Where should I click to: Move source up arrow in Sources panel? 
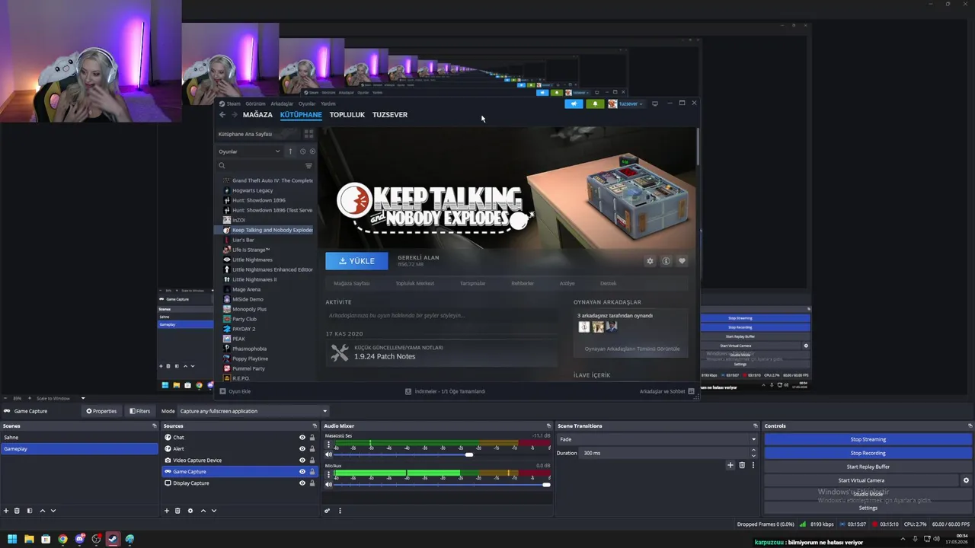click(x=203, y=511)
